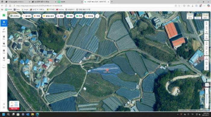Viewport: 211px width, 117px height.
Task: Select the blue Map Home sidebar button
Action: click(x=4, y=23)
